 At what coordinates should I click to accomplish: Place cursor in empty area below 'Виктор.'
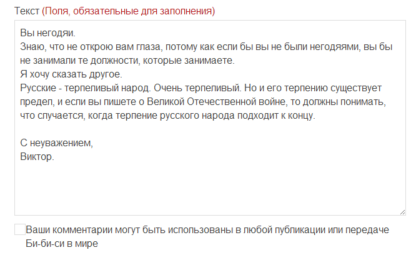click(210, 186)
